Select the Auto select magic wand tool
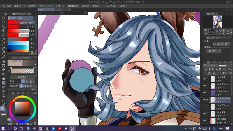This screenshot has height=131, width=233. [3, 39]
